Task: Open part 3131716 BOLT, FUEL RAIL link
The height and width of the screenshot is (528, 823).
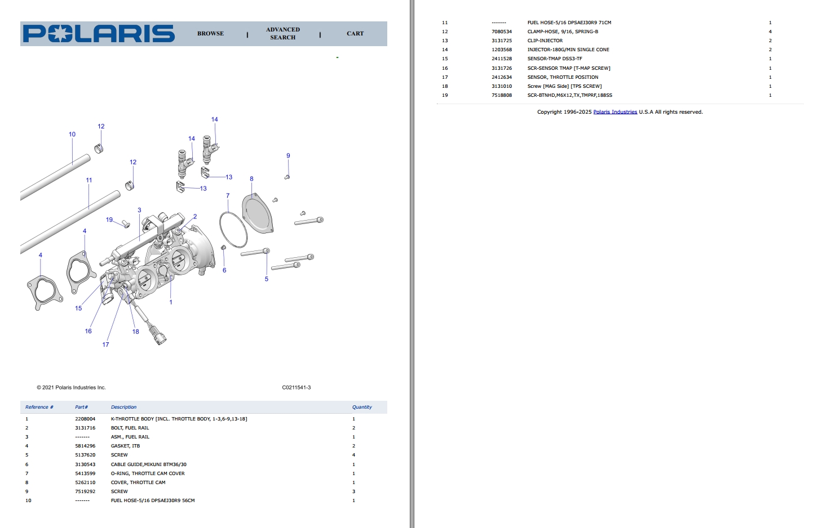Action: [x=84, y=428]
